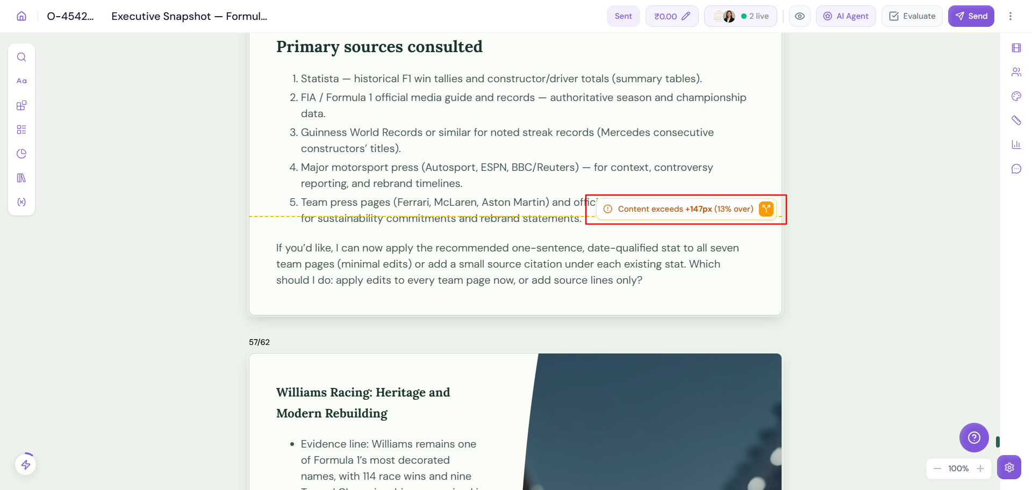Open the content blocks icon in sidebar
This screenshot has width=1032, height=490.
click(21, 105)
